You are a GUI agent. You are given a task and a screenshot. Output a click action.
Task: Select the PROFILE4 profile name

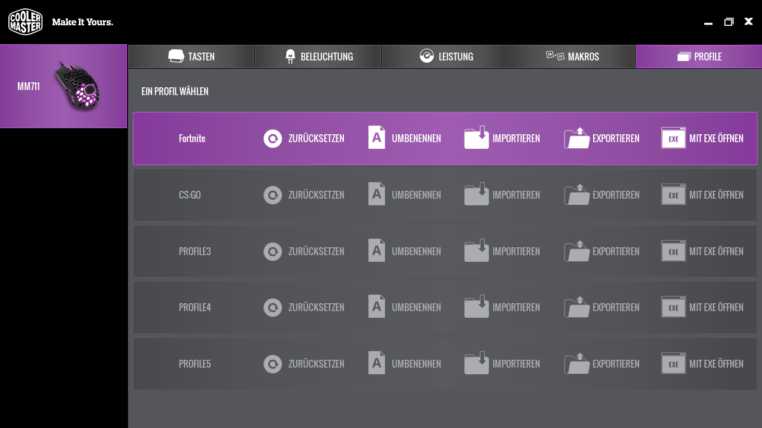point(195,307)
